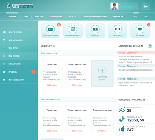Click the 12 badge next to Профиль
155x140 pixels.
34,72
